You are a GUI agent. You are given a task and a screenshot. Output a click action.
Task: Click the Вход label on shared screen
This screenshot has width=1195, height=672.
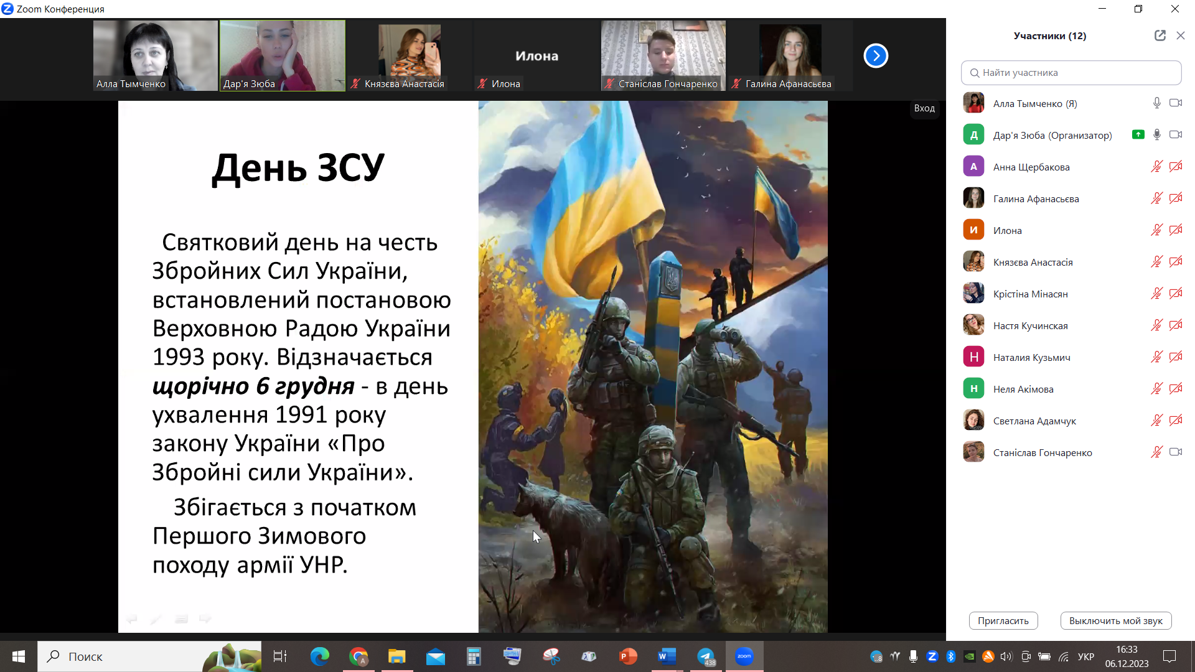coord(924,108)
